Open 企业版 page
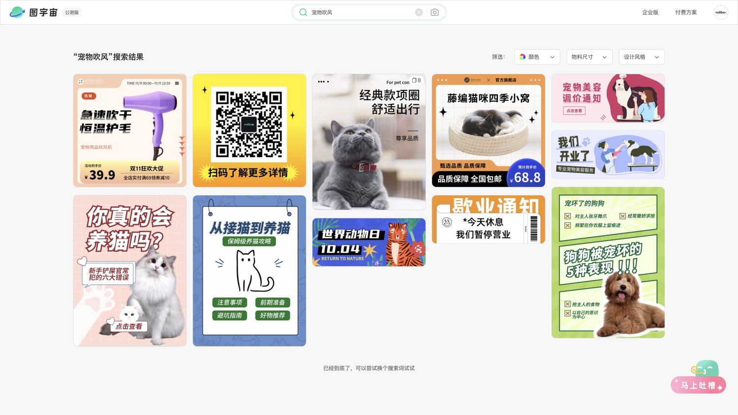The image size is (738, 415). pyautogui.click(x=650, y=12)
